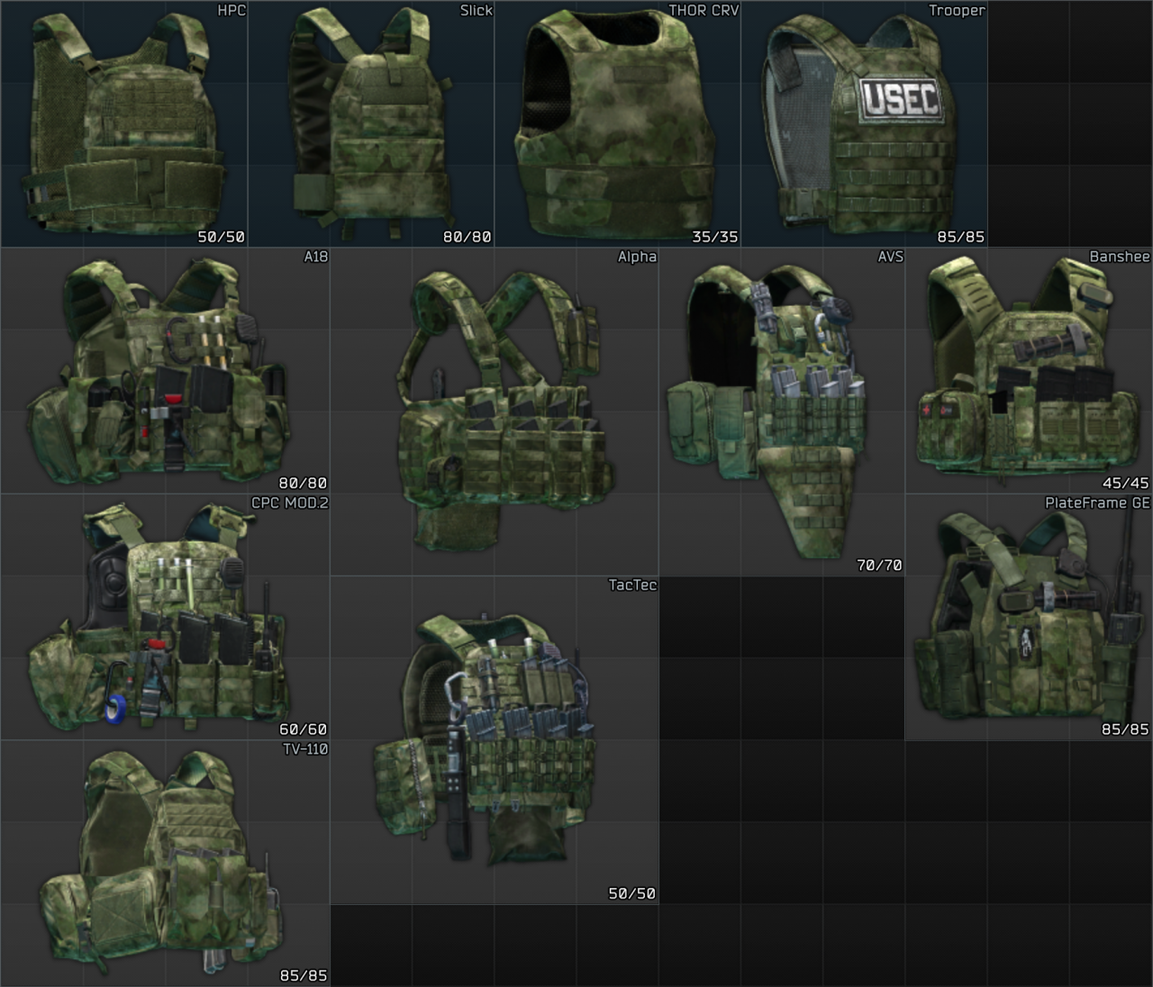Click the Banshee name label
The image size is (1153, 987).
[x=1120, y=257]
